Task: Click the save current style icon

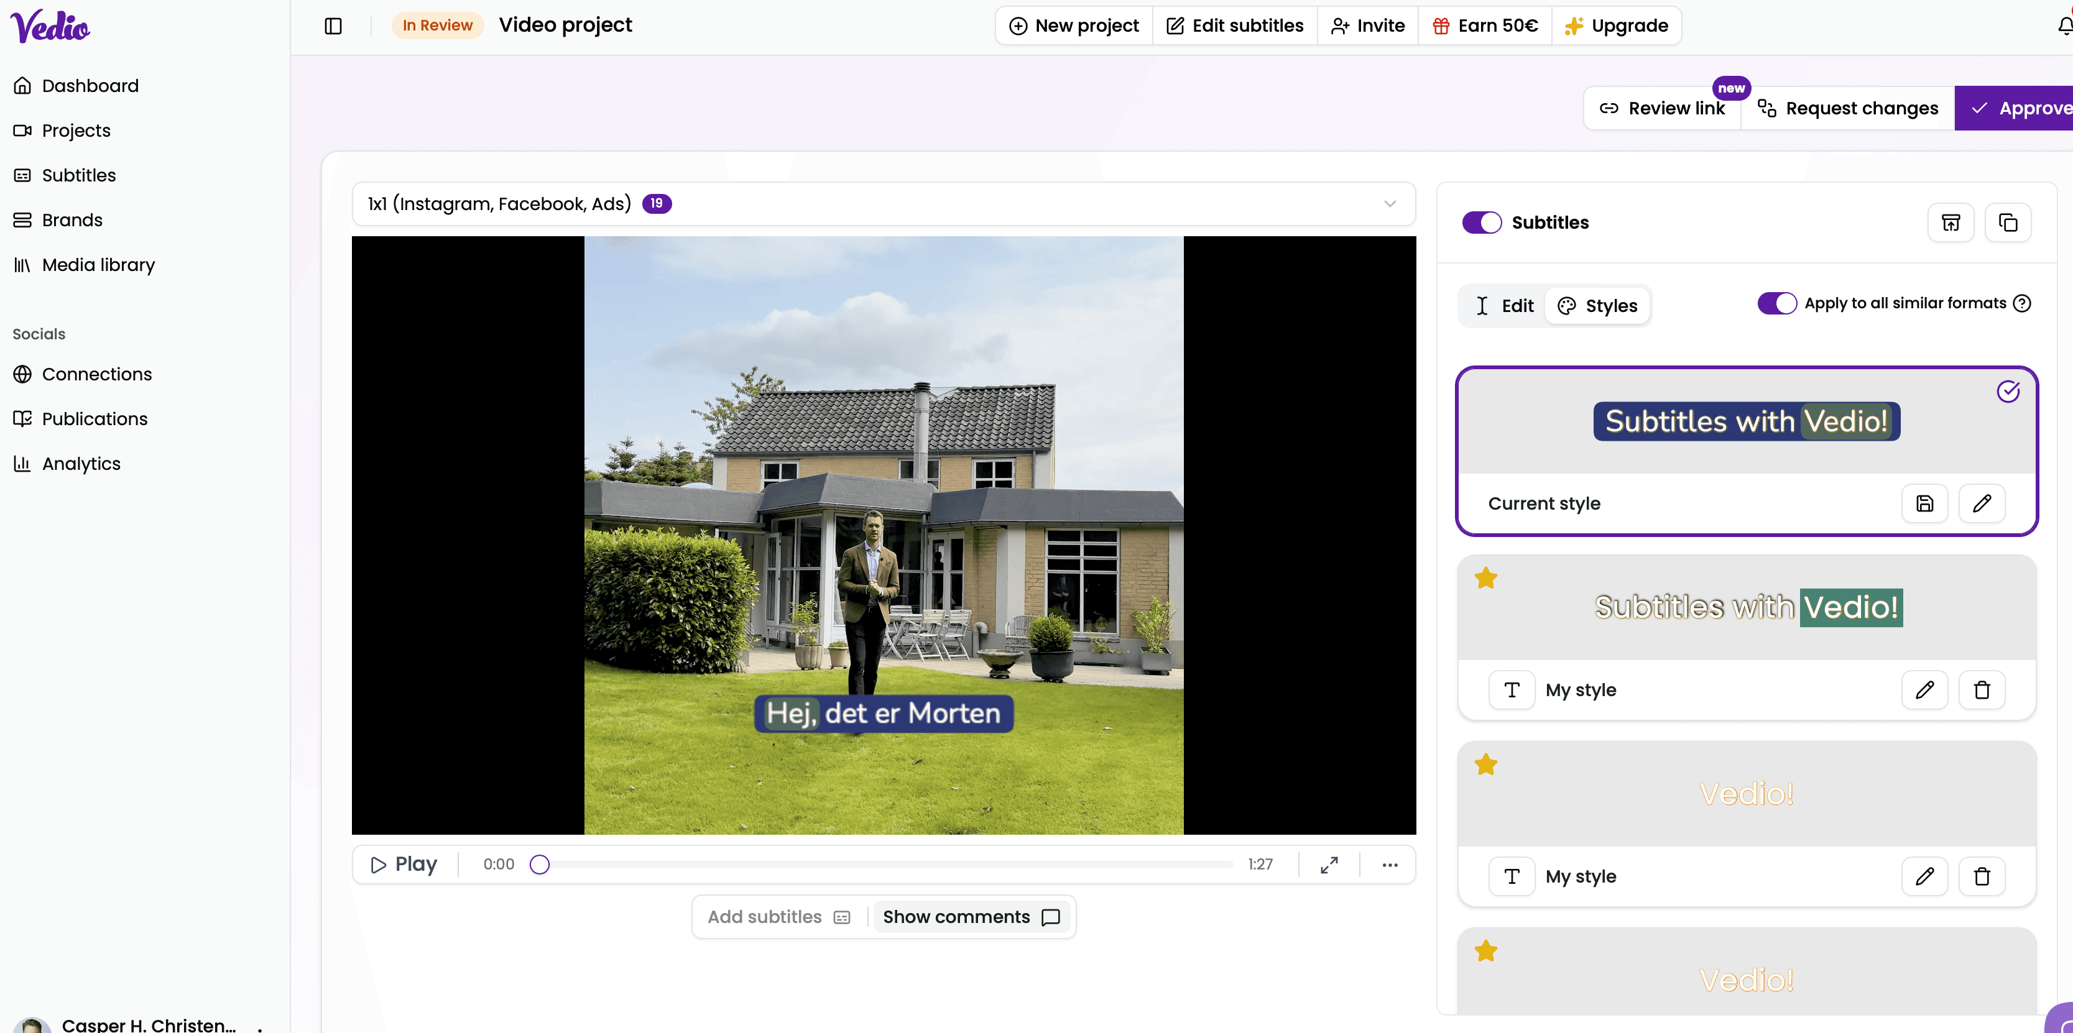Action: tap(1924, 503)
